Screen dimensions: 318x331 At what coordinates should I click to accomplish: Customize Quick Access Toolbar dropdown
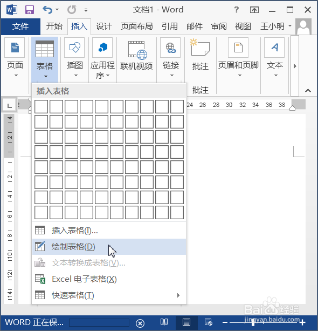click(x=86, y=10)
